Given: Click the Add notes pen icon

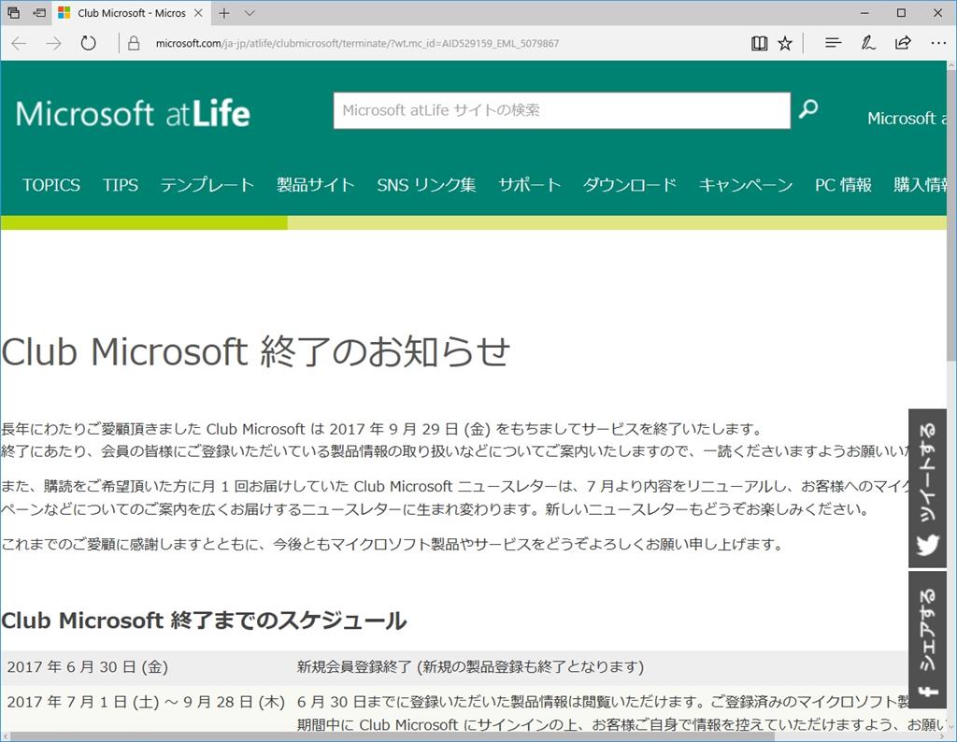Looking at the screenshot, I should click(x=867, y=43).
